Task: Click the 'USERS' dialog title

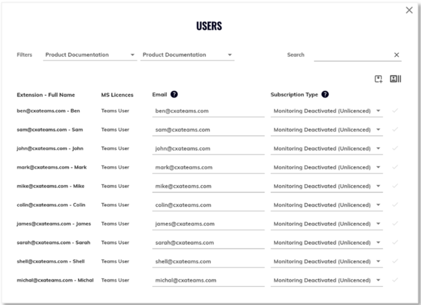Action: click(209, 26)
